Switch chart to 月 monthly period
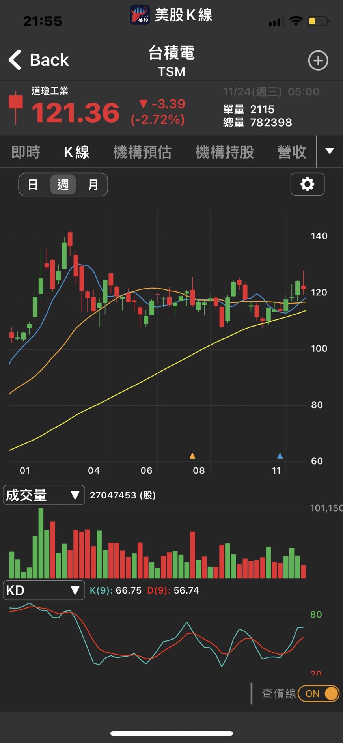This screenshot has width=343, height=743. click(93, 185)
